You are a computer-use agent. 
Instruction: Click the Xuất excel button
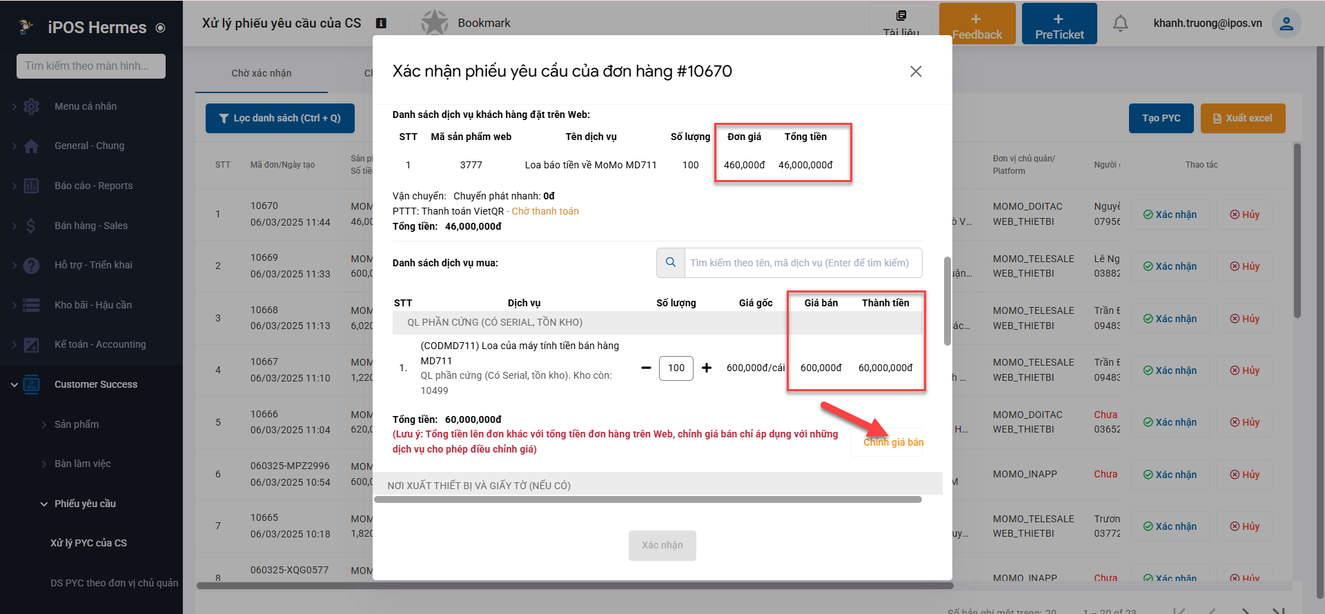pyautogui.click(x=1243, y=119)
